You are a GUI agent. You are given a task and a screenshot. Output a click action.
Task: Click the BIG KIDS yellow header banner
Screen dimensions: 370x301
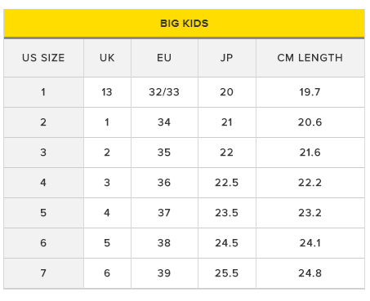[184, 23]
